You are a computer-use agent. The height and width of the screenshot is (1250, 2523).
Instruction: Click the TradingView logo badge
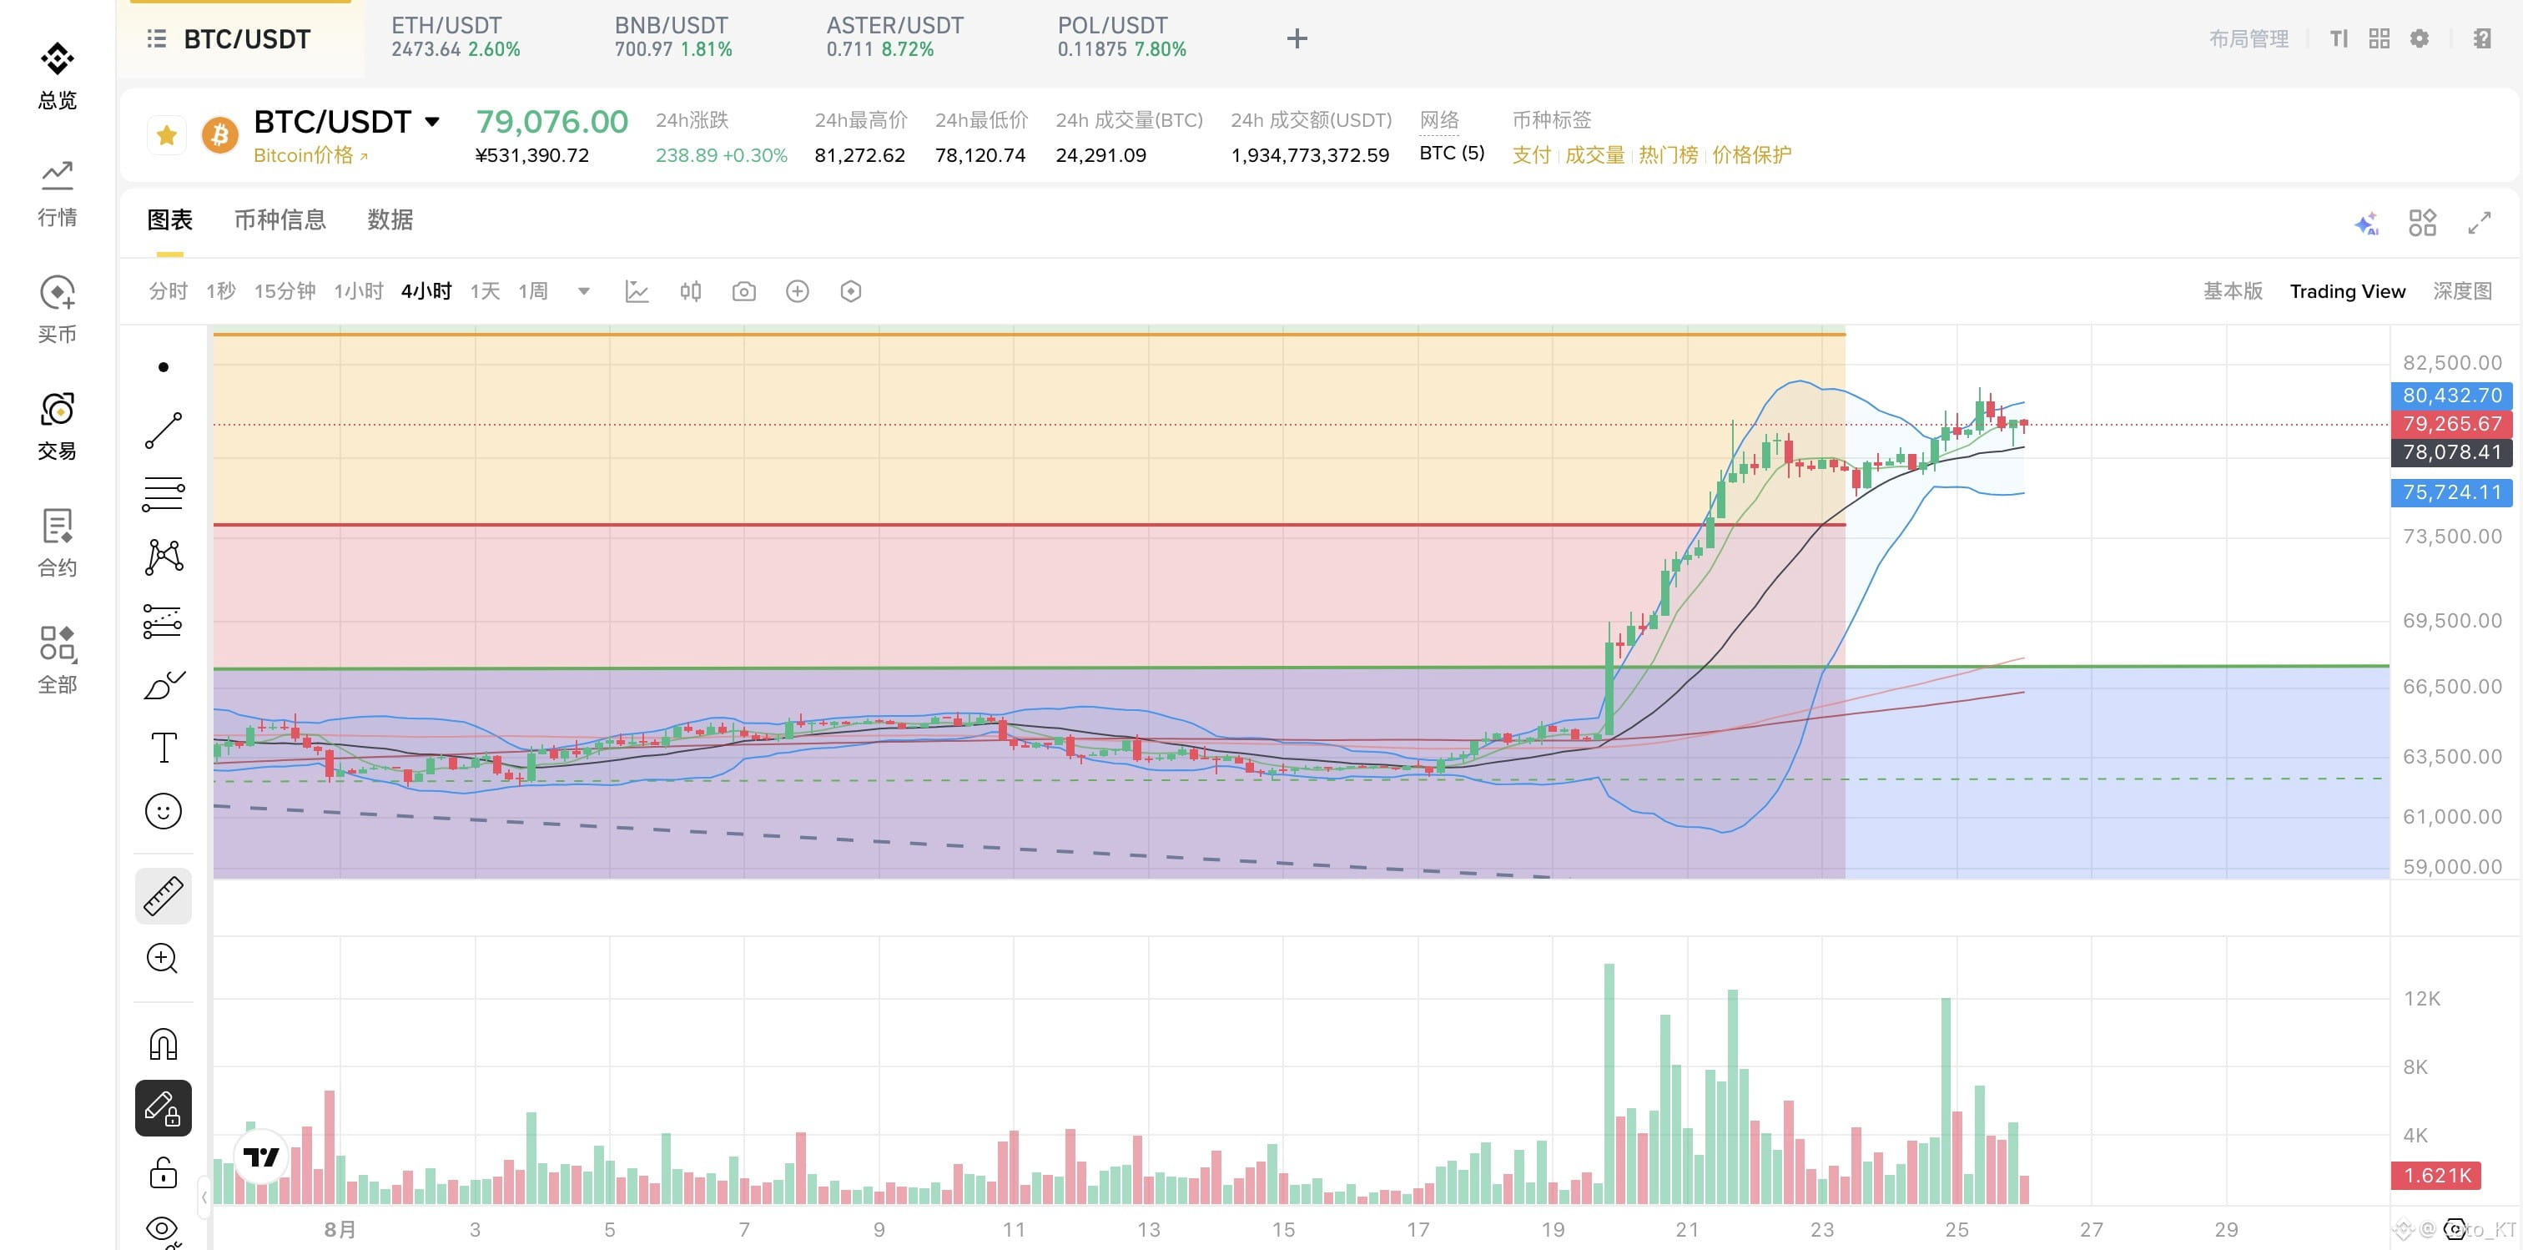(261, 1157)
